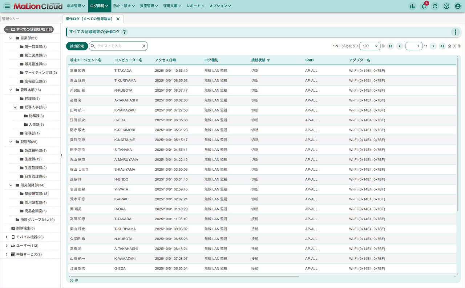Clear the search text box with X

[x=143, y=46]
